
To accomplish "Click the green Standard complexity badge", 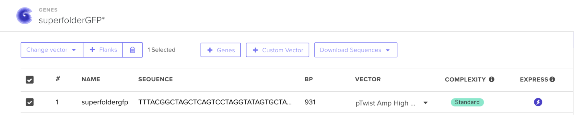I will 467,102.
